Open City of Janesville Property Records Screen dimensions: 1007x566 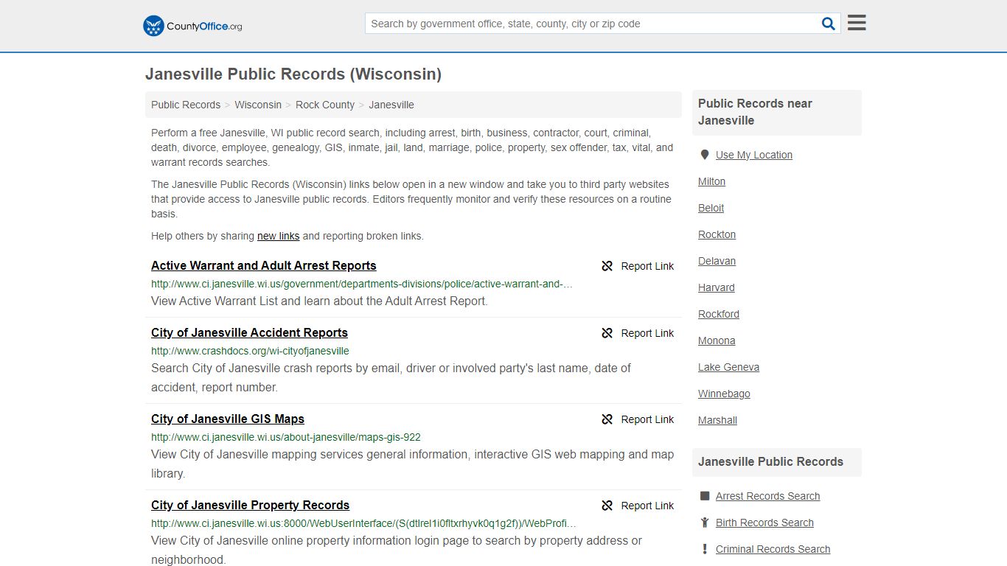(250, 505)
